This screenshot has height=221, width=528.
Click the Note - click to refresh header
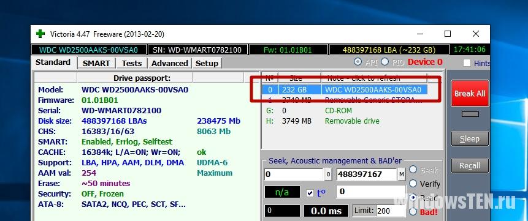point(374,78)
